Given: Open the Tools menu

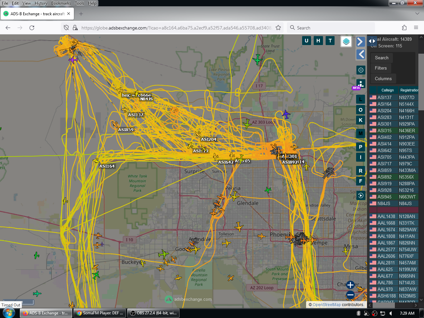Looking at the screenshot, I should click(79, 3).
